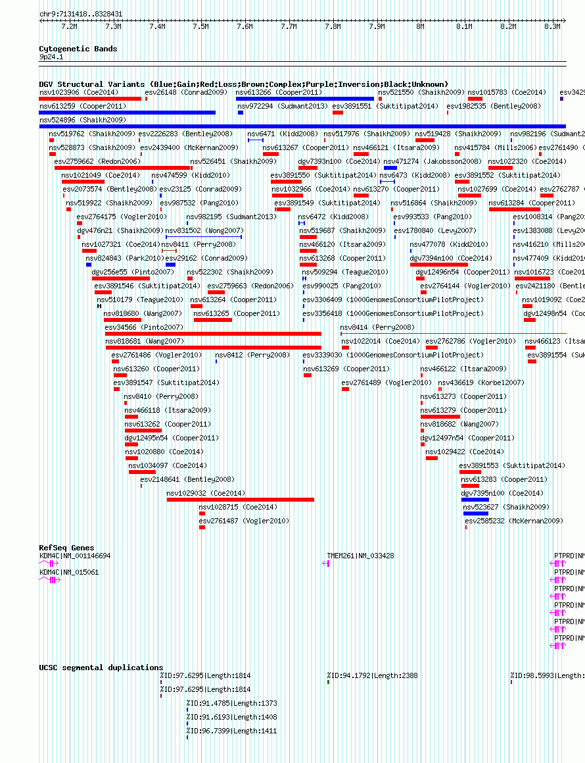Select duplication %ID:91.6193|Length:1408
585x763 pixels.
click(232, 716)
